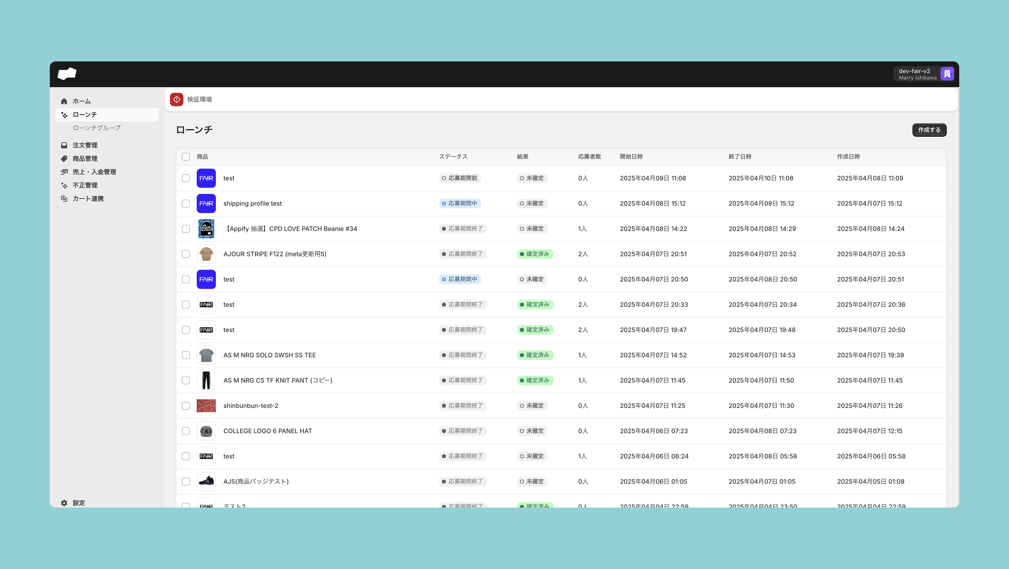Select Launch (ローンチ) in the sidebar
The image size is (1009, 569).
pos(85,115)
